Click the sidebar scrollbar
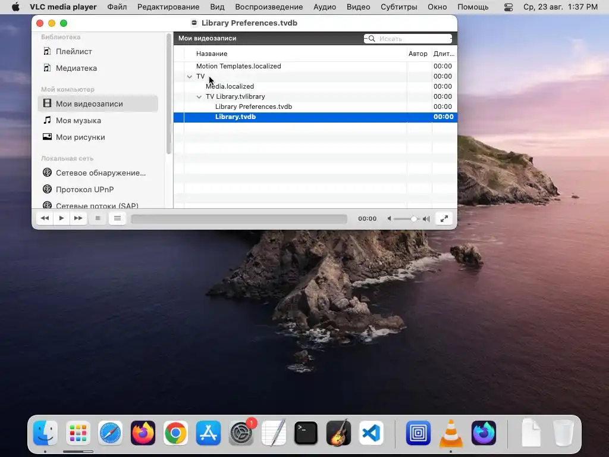The width and height of the screenshot is (609, 457). point(168,93)
